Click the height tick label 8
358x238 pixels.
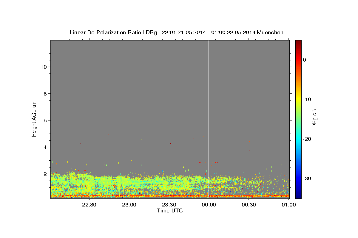(44, 94)
